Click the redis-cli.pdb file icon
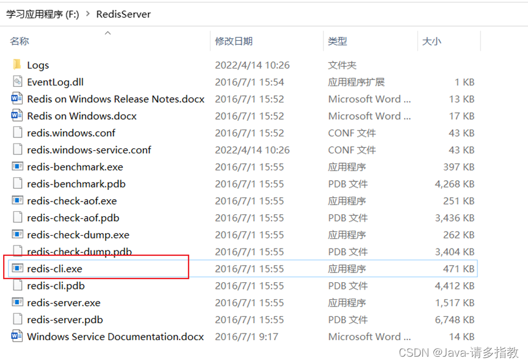 click(18, 285)
